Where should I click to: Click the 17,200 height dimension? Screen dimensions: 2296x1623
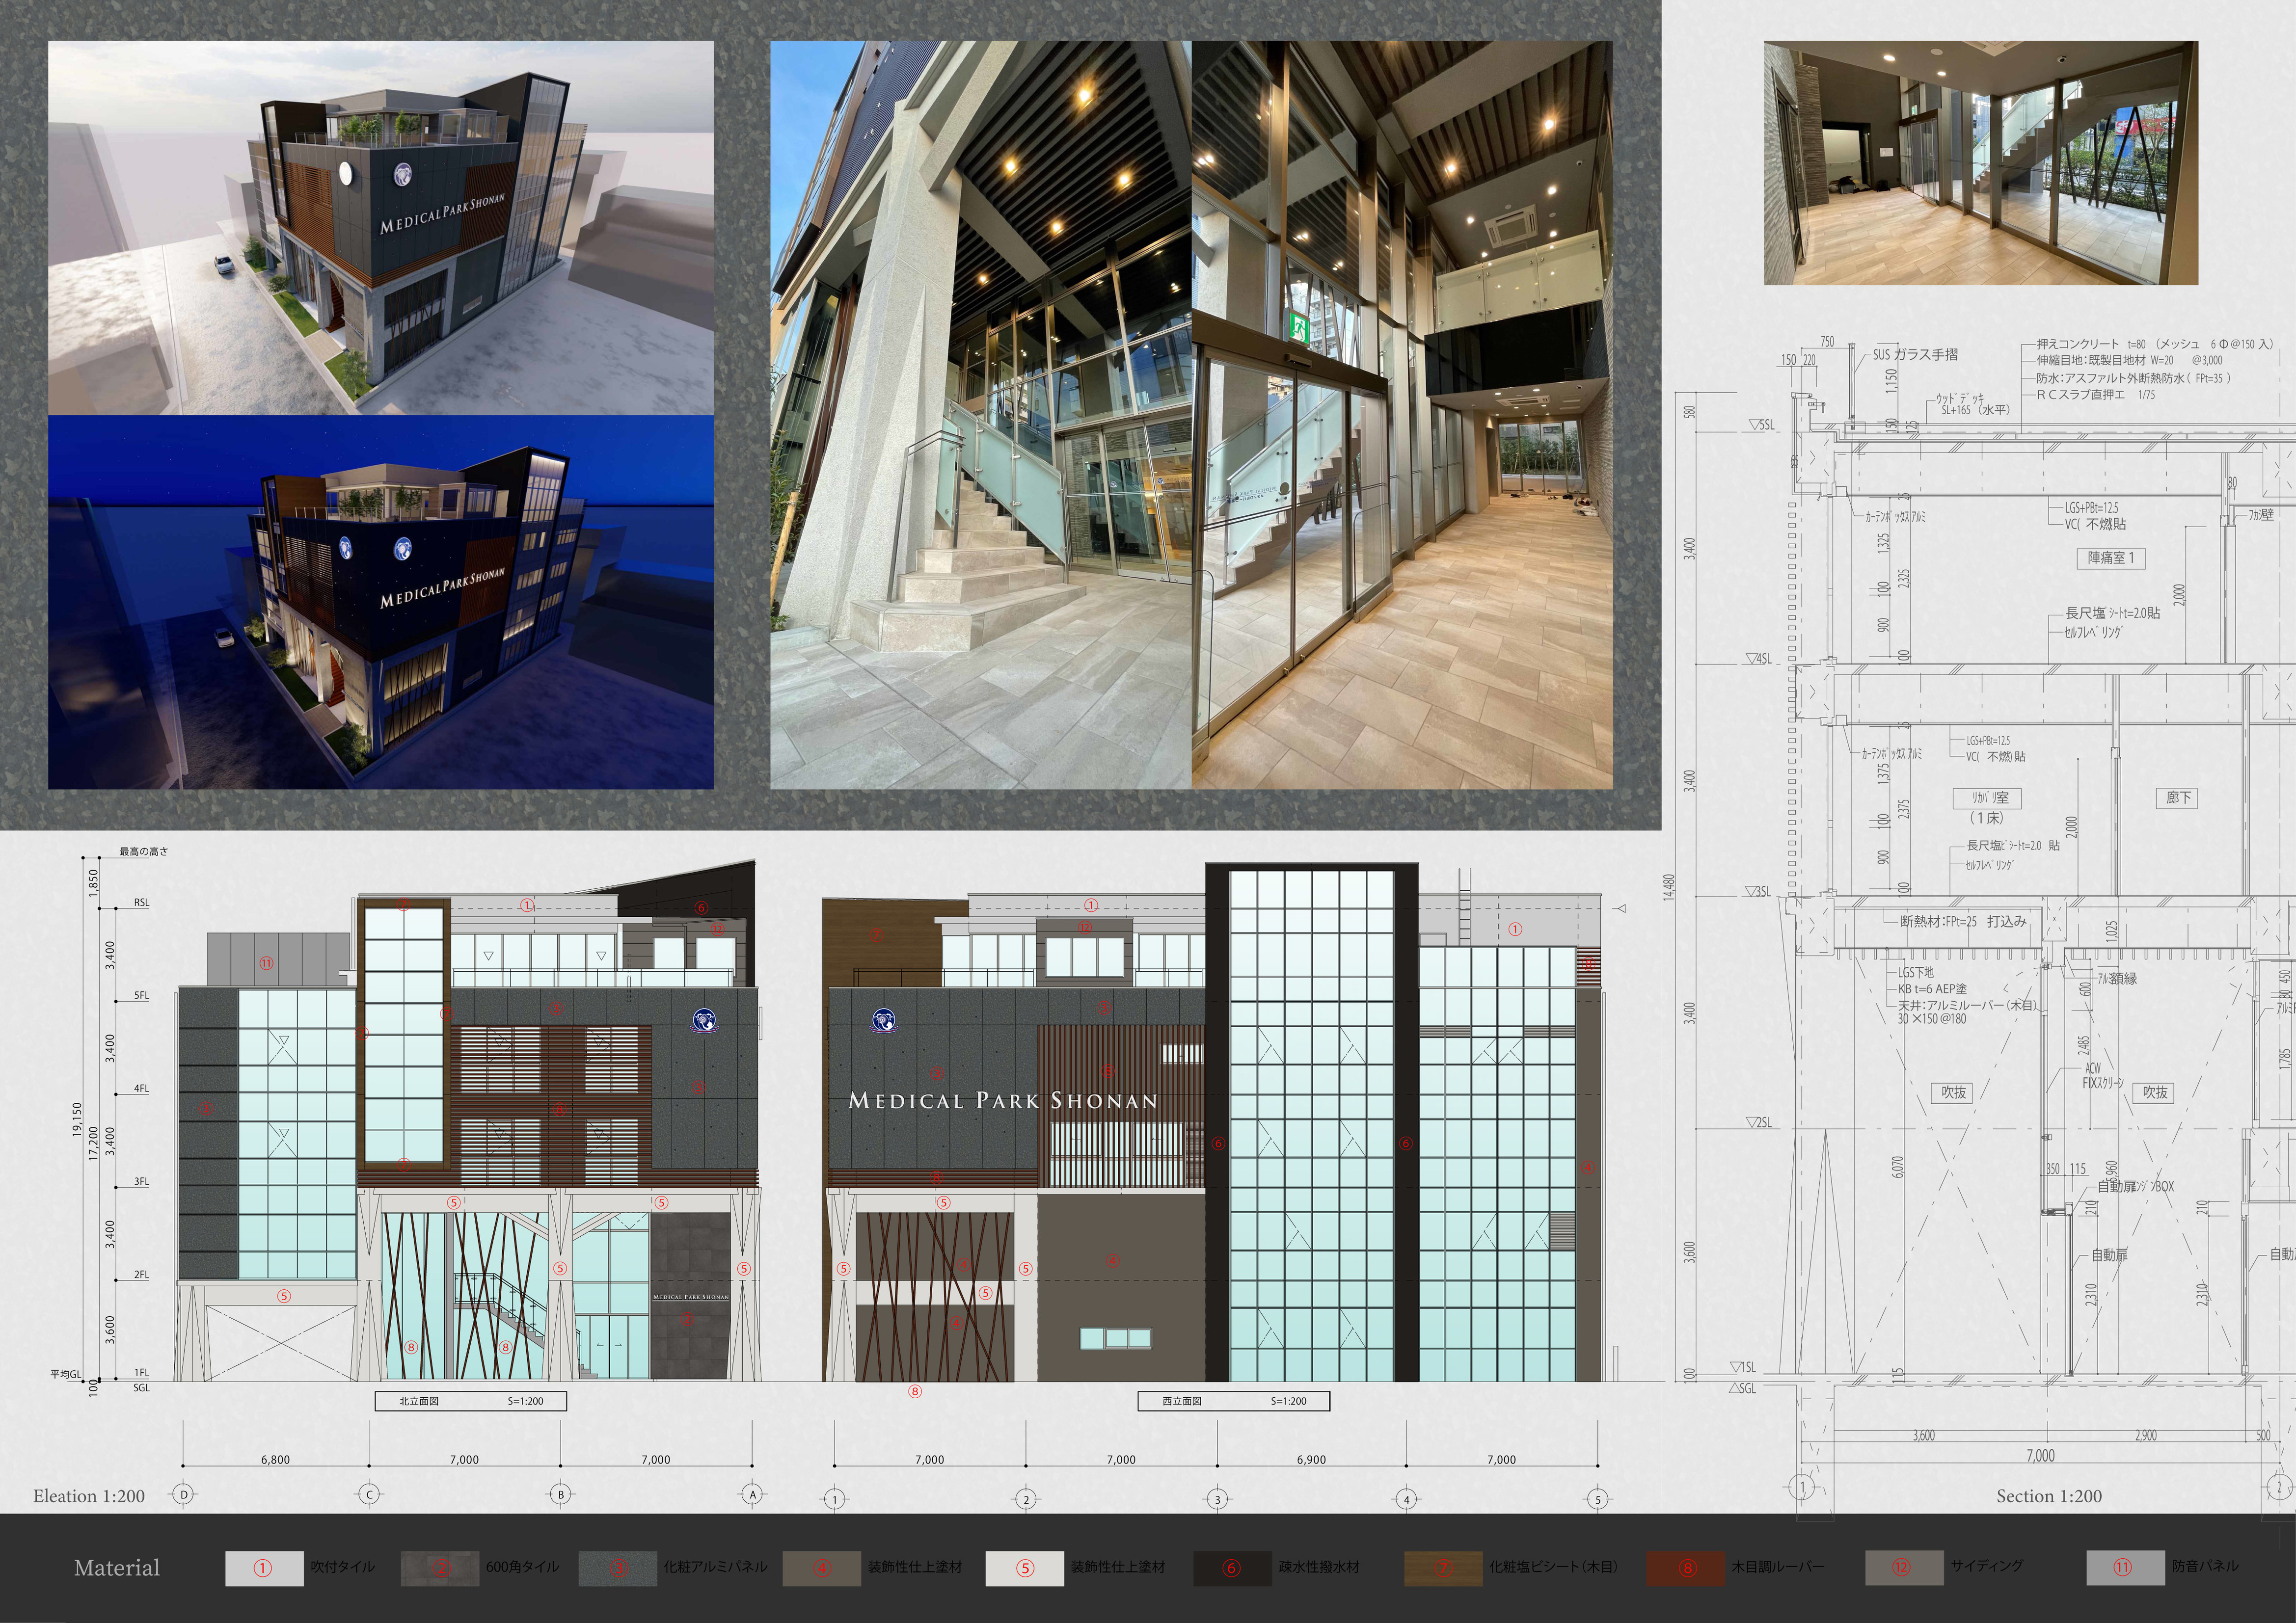click(x=94, y=1143)
